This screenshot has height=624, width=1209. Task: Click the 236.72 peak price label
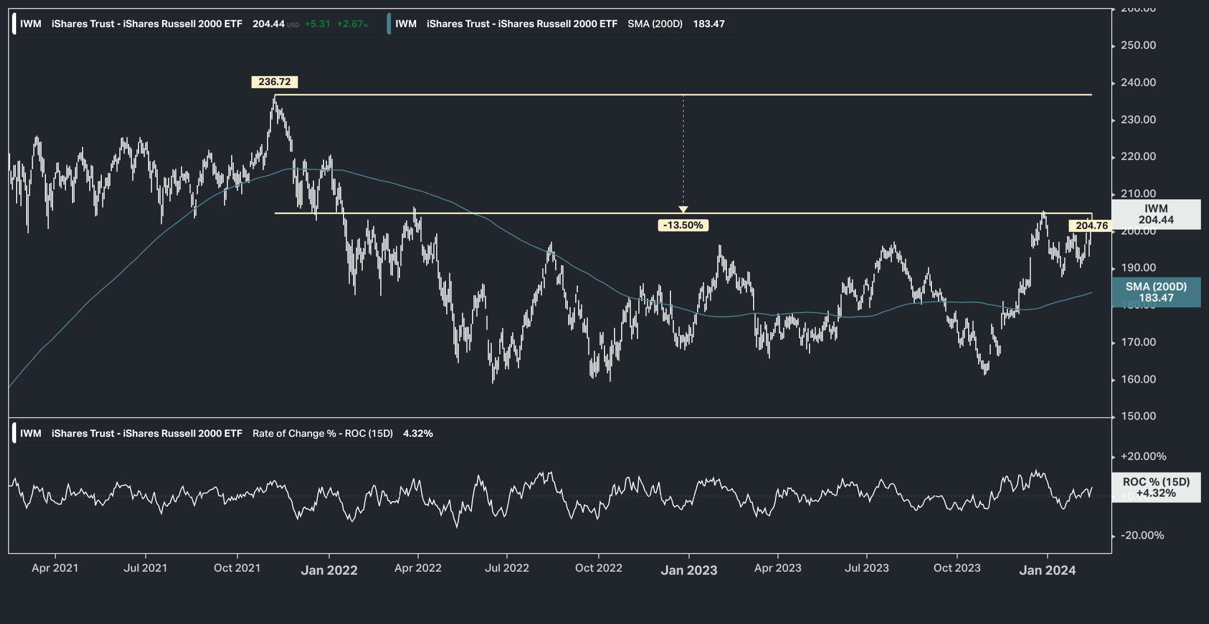(x=275, y=82)
